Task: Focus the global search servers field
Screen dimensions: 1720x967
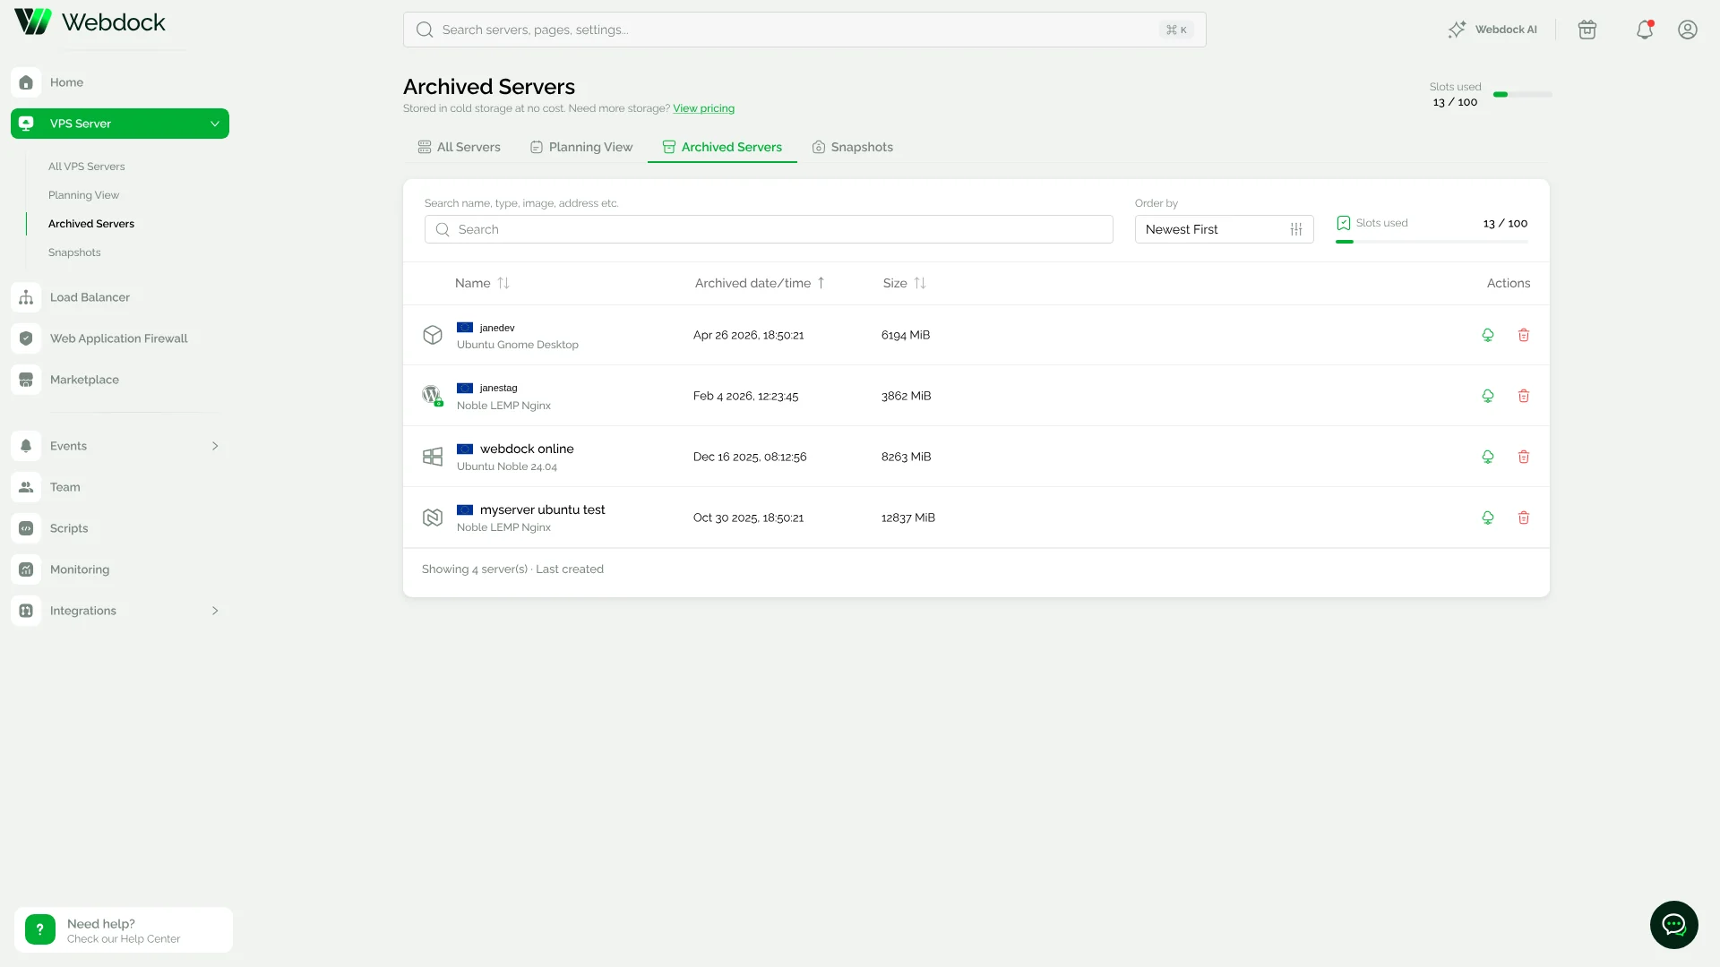Action: coord(804,30)
